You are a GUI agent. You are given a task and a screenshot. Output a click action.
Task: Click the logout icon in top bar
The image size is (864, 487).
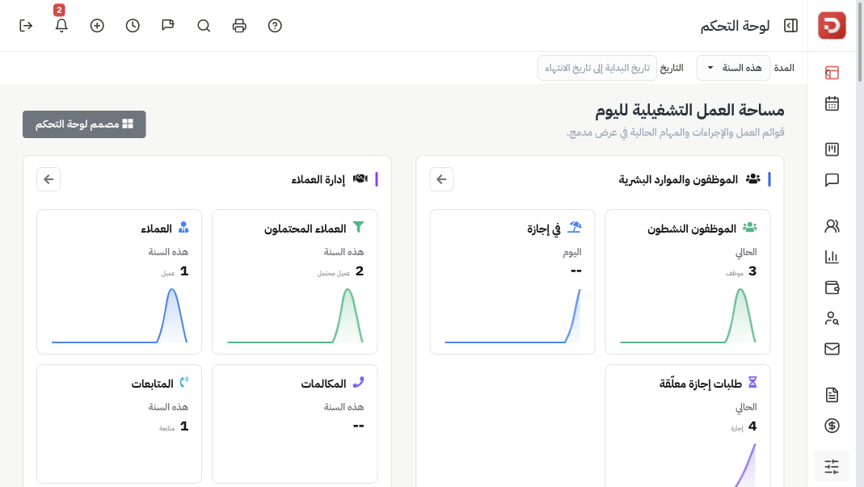pyautogui.click(x=26, y=26)
